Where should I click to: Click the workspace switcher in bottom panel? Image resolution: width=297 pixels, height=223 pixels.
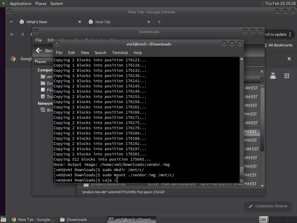(264, 220)
